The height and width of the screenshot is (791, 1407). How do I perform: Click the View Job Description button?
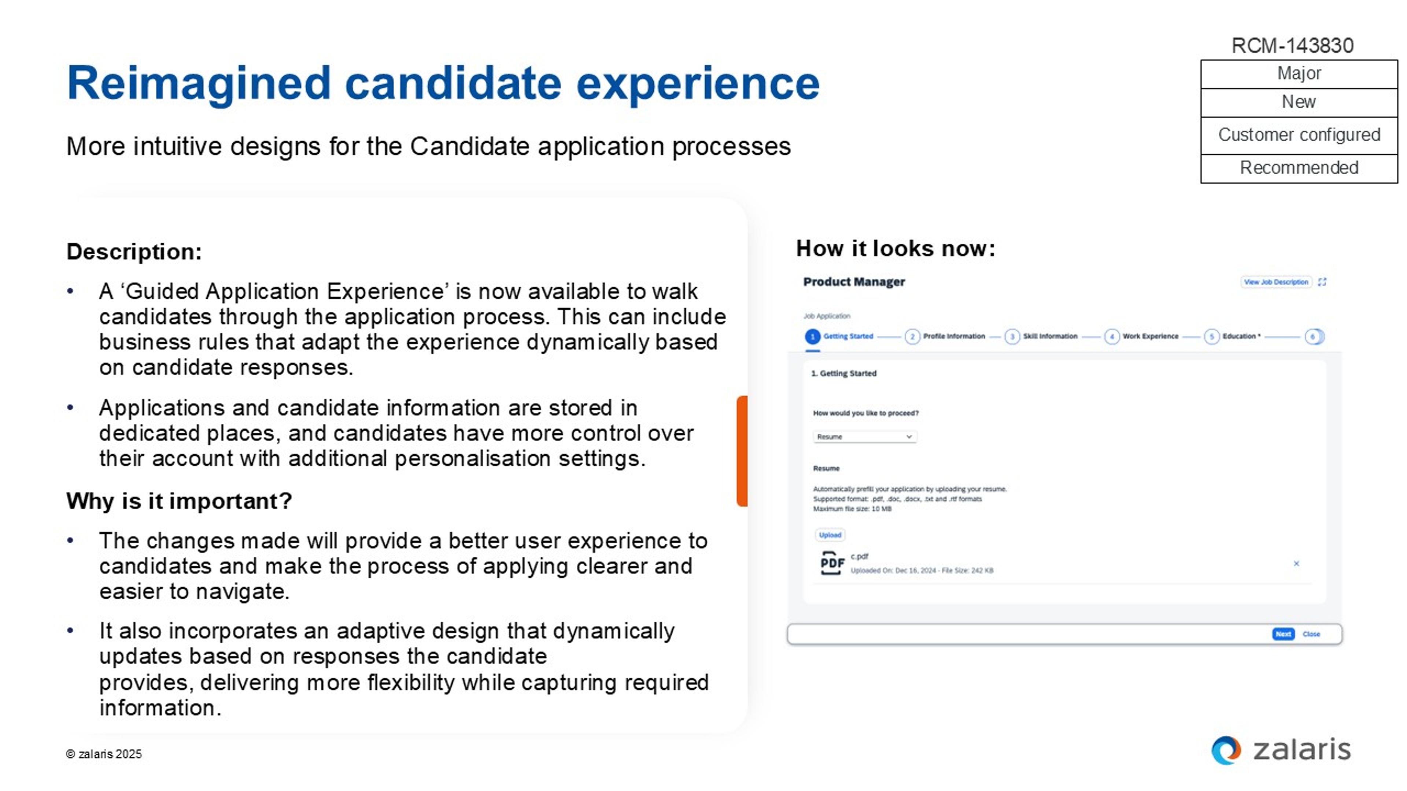(1276, 282)
